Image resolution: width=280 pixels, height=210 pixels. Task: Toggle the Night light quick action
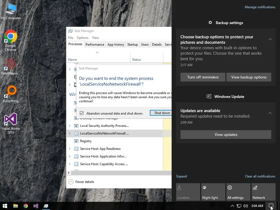(x=213, y=192)
